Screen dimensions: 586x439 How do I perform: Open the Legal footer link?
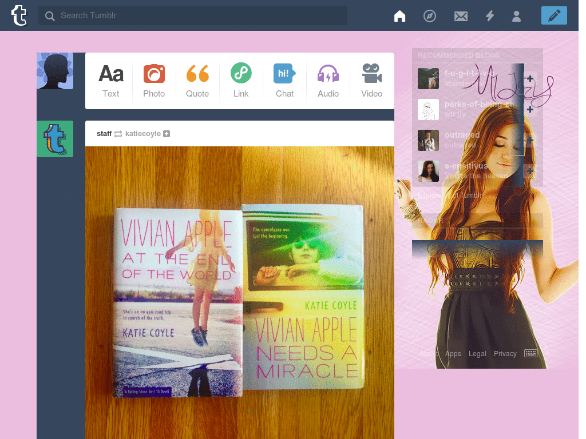[477, 353]
